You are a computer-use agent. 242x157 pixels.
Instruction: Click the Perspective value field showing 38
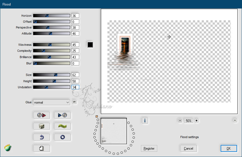pyautogui.click(x=75, y=28)
